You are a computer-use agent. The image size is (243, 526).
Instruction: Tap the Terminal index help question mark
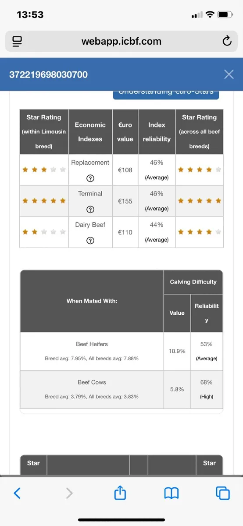(90, 209)
